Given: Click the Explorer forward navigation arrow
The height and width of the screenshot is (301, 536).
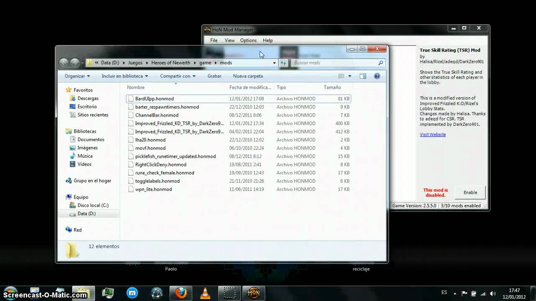Looking at the screenshot, I should (75, 63).
